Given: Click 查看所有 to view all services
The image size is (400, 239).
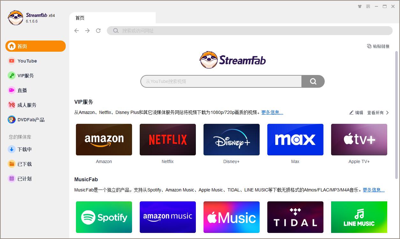Looking at the screenshot, I should 375,113.
